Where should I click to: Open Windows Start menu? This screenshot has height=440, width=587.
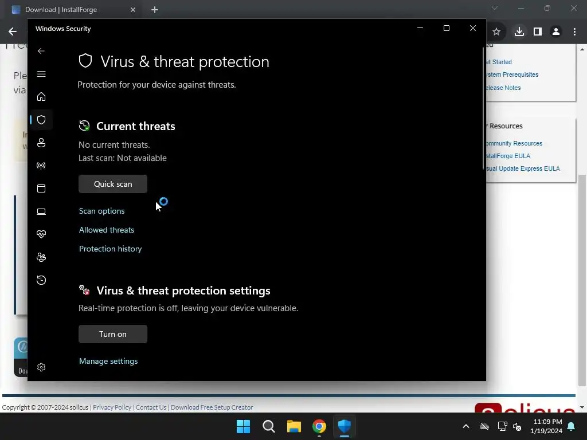(243, 426)
